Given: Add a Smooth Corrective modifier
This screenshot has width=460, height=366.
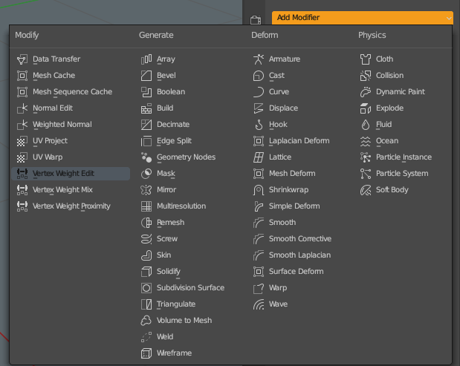Looking at the screenshot, I should [x=299, y=239].
